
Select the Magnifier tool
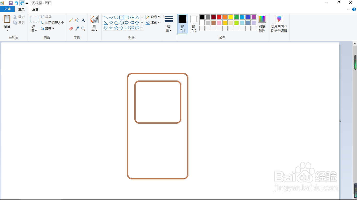tap(83, 29)
